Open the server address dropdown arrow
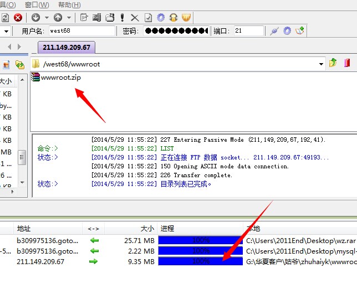The height and width of the screenshot is (294, 357). click(x=6, y=31)
